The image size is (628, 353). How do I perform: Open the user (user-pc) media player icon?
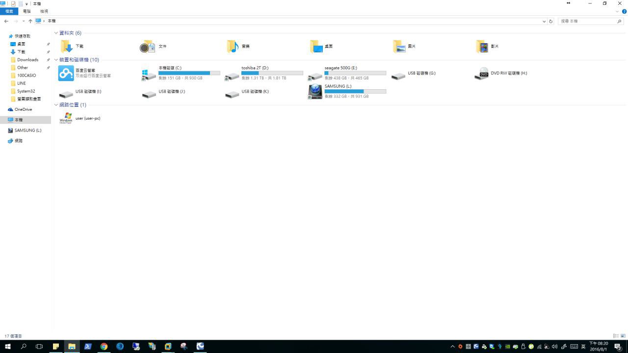coord(66,118)
